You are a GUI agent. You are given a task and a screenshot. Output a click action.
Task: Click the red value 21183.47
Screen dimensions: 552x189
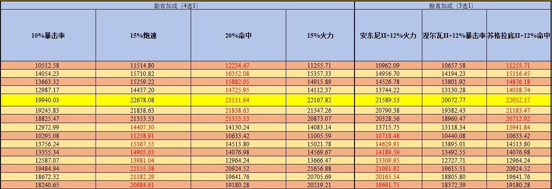[519, 110]
